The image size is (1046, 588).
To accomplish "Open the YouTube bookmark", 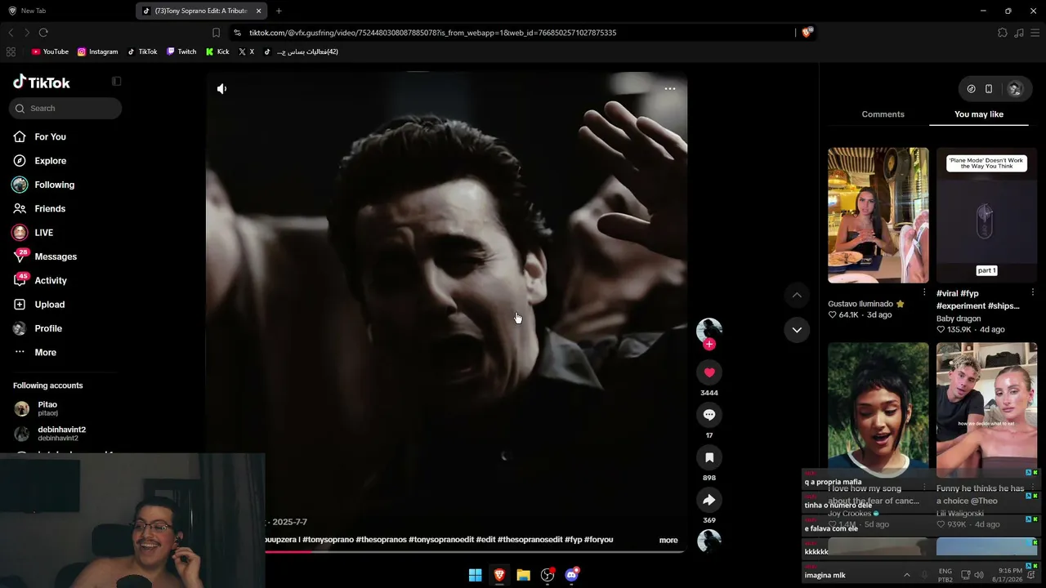I will [50, 51].
